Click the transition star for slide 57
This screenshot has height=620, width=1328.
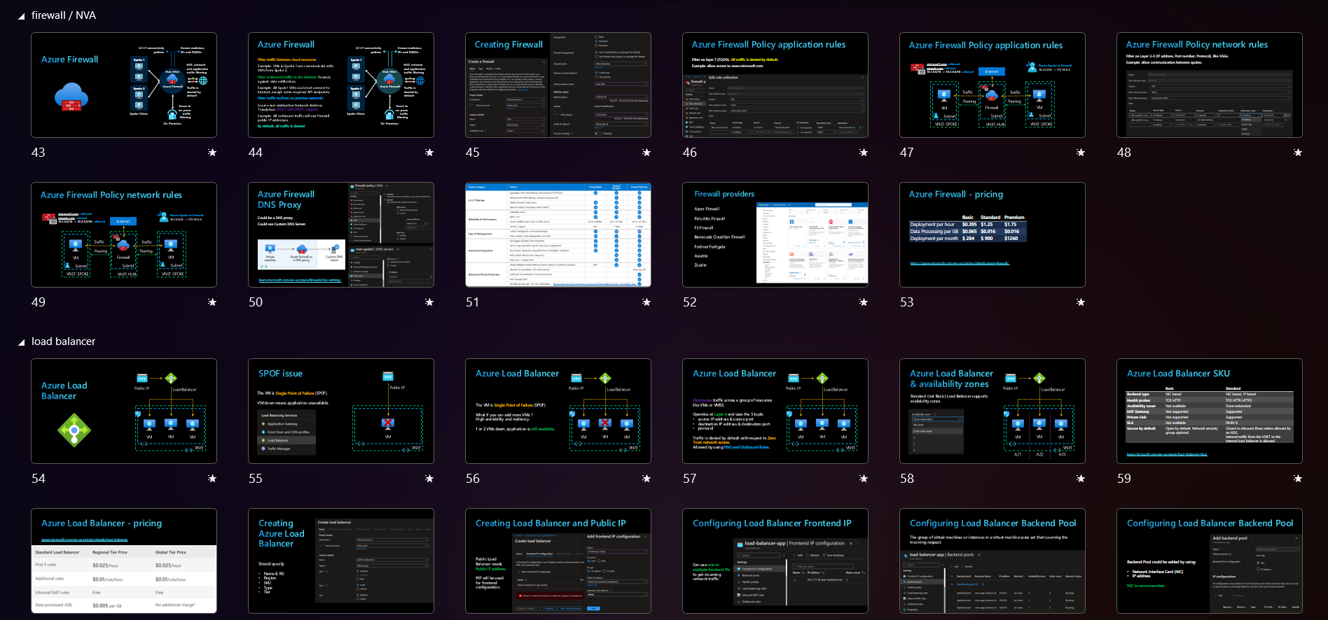click(864, 479)
